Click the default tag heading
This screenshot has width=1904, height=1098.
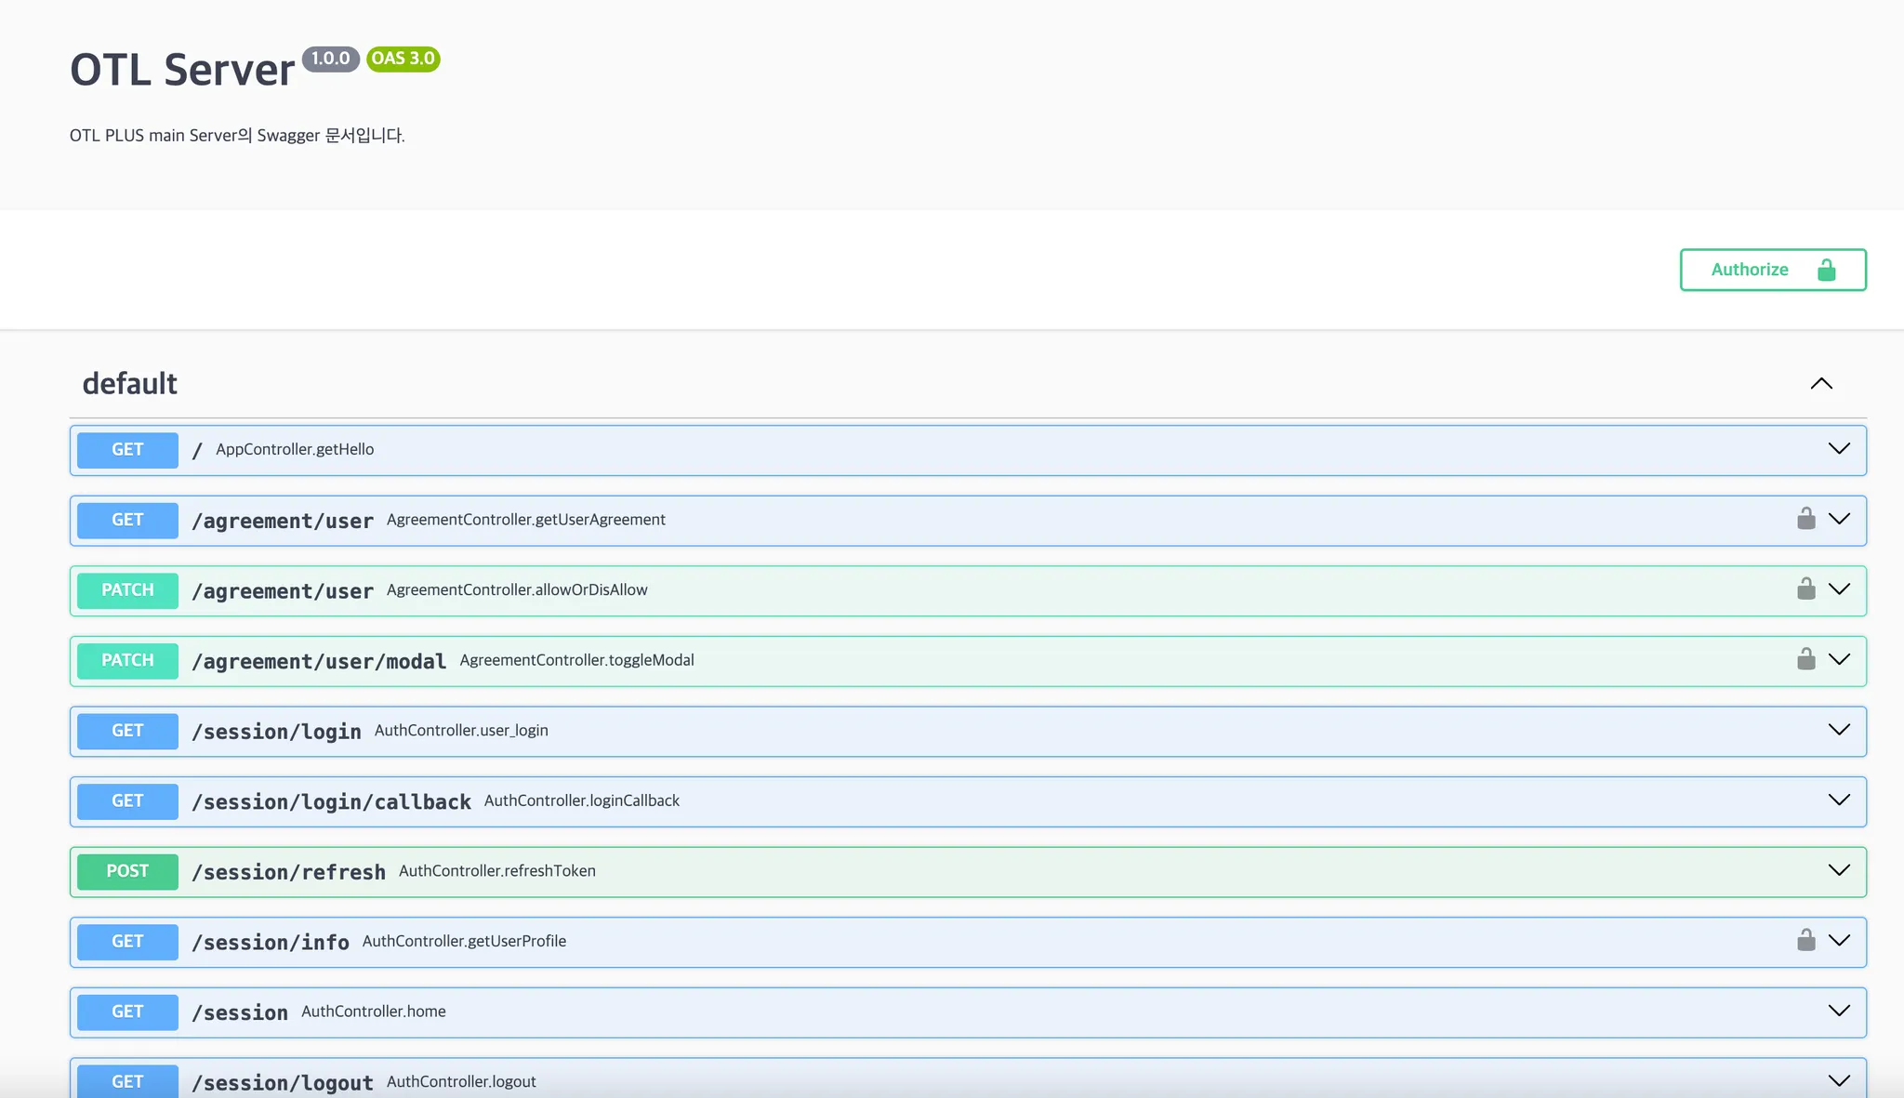(130, 384)
